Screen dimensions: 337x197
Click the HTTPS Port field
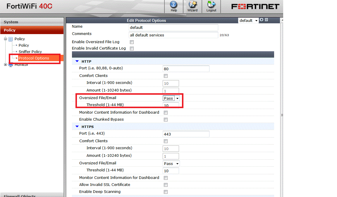coord(186,134)
